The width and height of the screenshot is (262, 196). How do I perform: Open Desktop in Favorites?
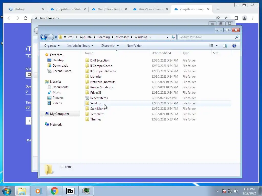coord(58,60)
